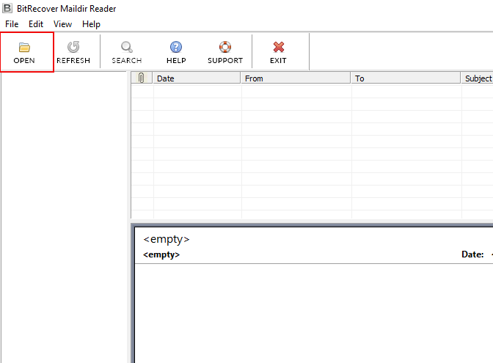Expand the View menu
Viewport: 493px width, 363px height.
(x=62, y=24)
